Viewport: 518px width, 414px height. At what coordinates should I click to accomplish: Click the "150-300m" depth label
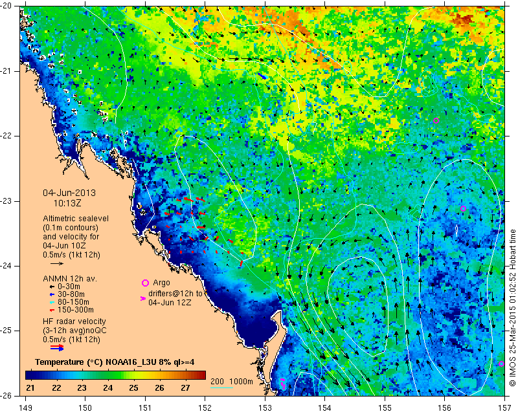click(76, 310)
